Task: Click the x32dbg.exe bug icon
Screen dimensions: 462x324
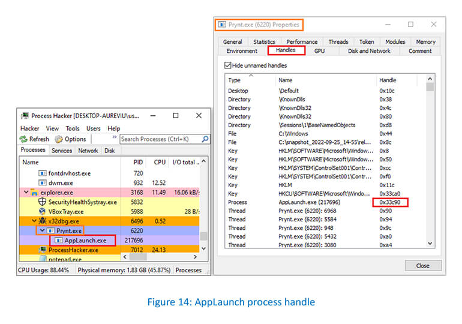Action: coord(43,221)
